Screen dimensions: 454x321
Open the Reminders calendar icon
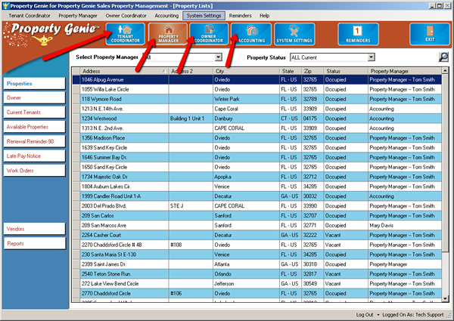click(358, 34)
